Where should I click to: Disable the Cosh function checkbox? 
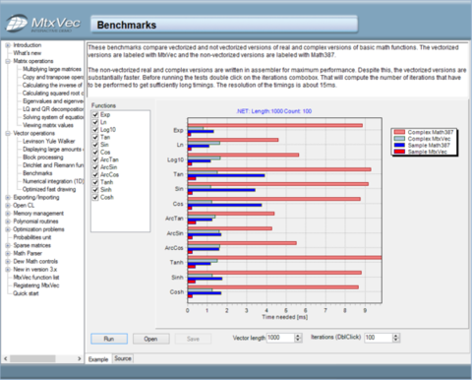[x=95, y=197]
